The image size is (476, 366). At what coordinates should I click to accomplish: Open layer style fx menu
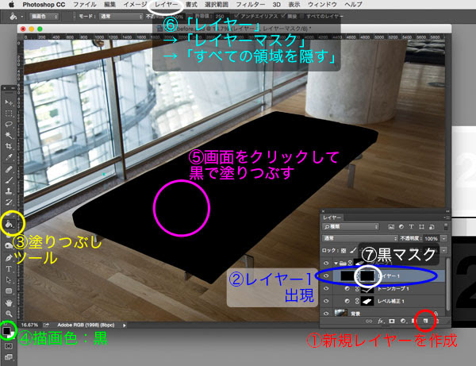tap(380, 321)
